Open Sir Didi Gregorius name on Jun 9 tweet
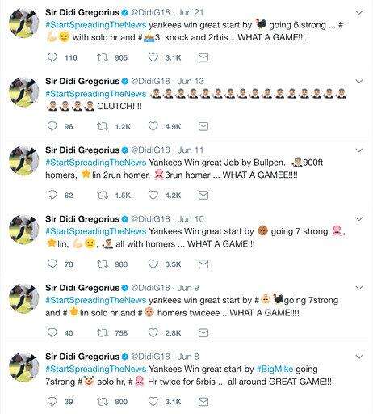Screen dimensions: 373x414 pos(82,288)
